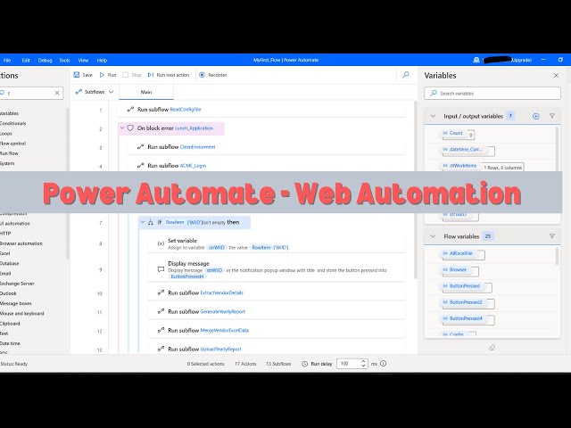Select the Display message action
Image resolution: width=571 pixels, height=428 pixels.
[x=277, y=269]
